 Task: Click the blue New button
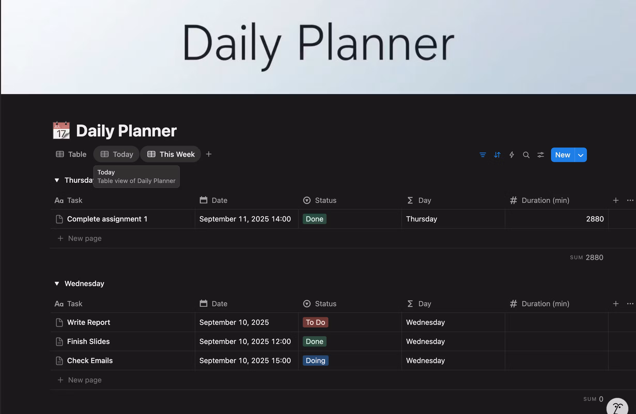pos(563,155)
